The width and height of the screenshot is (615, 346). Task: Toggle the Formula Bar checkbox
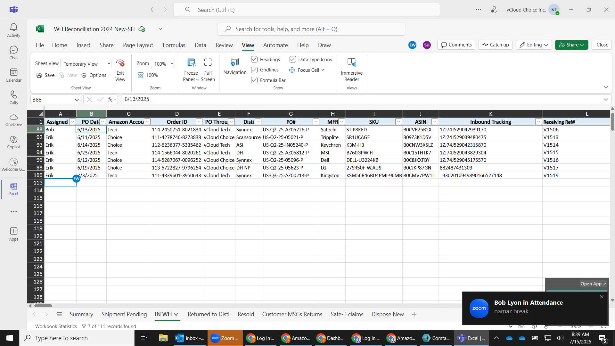254,80
